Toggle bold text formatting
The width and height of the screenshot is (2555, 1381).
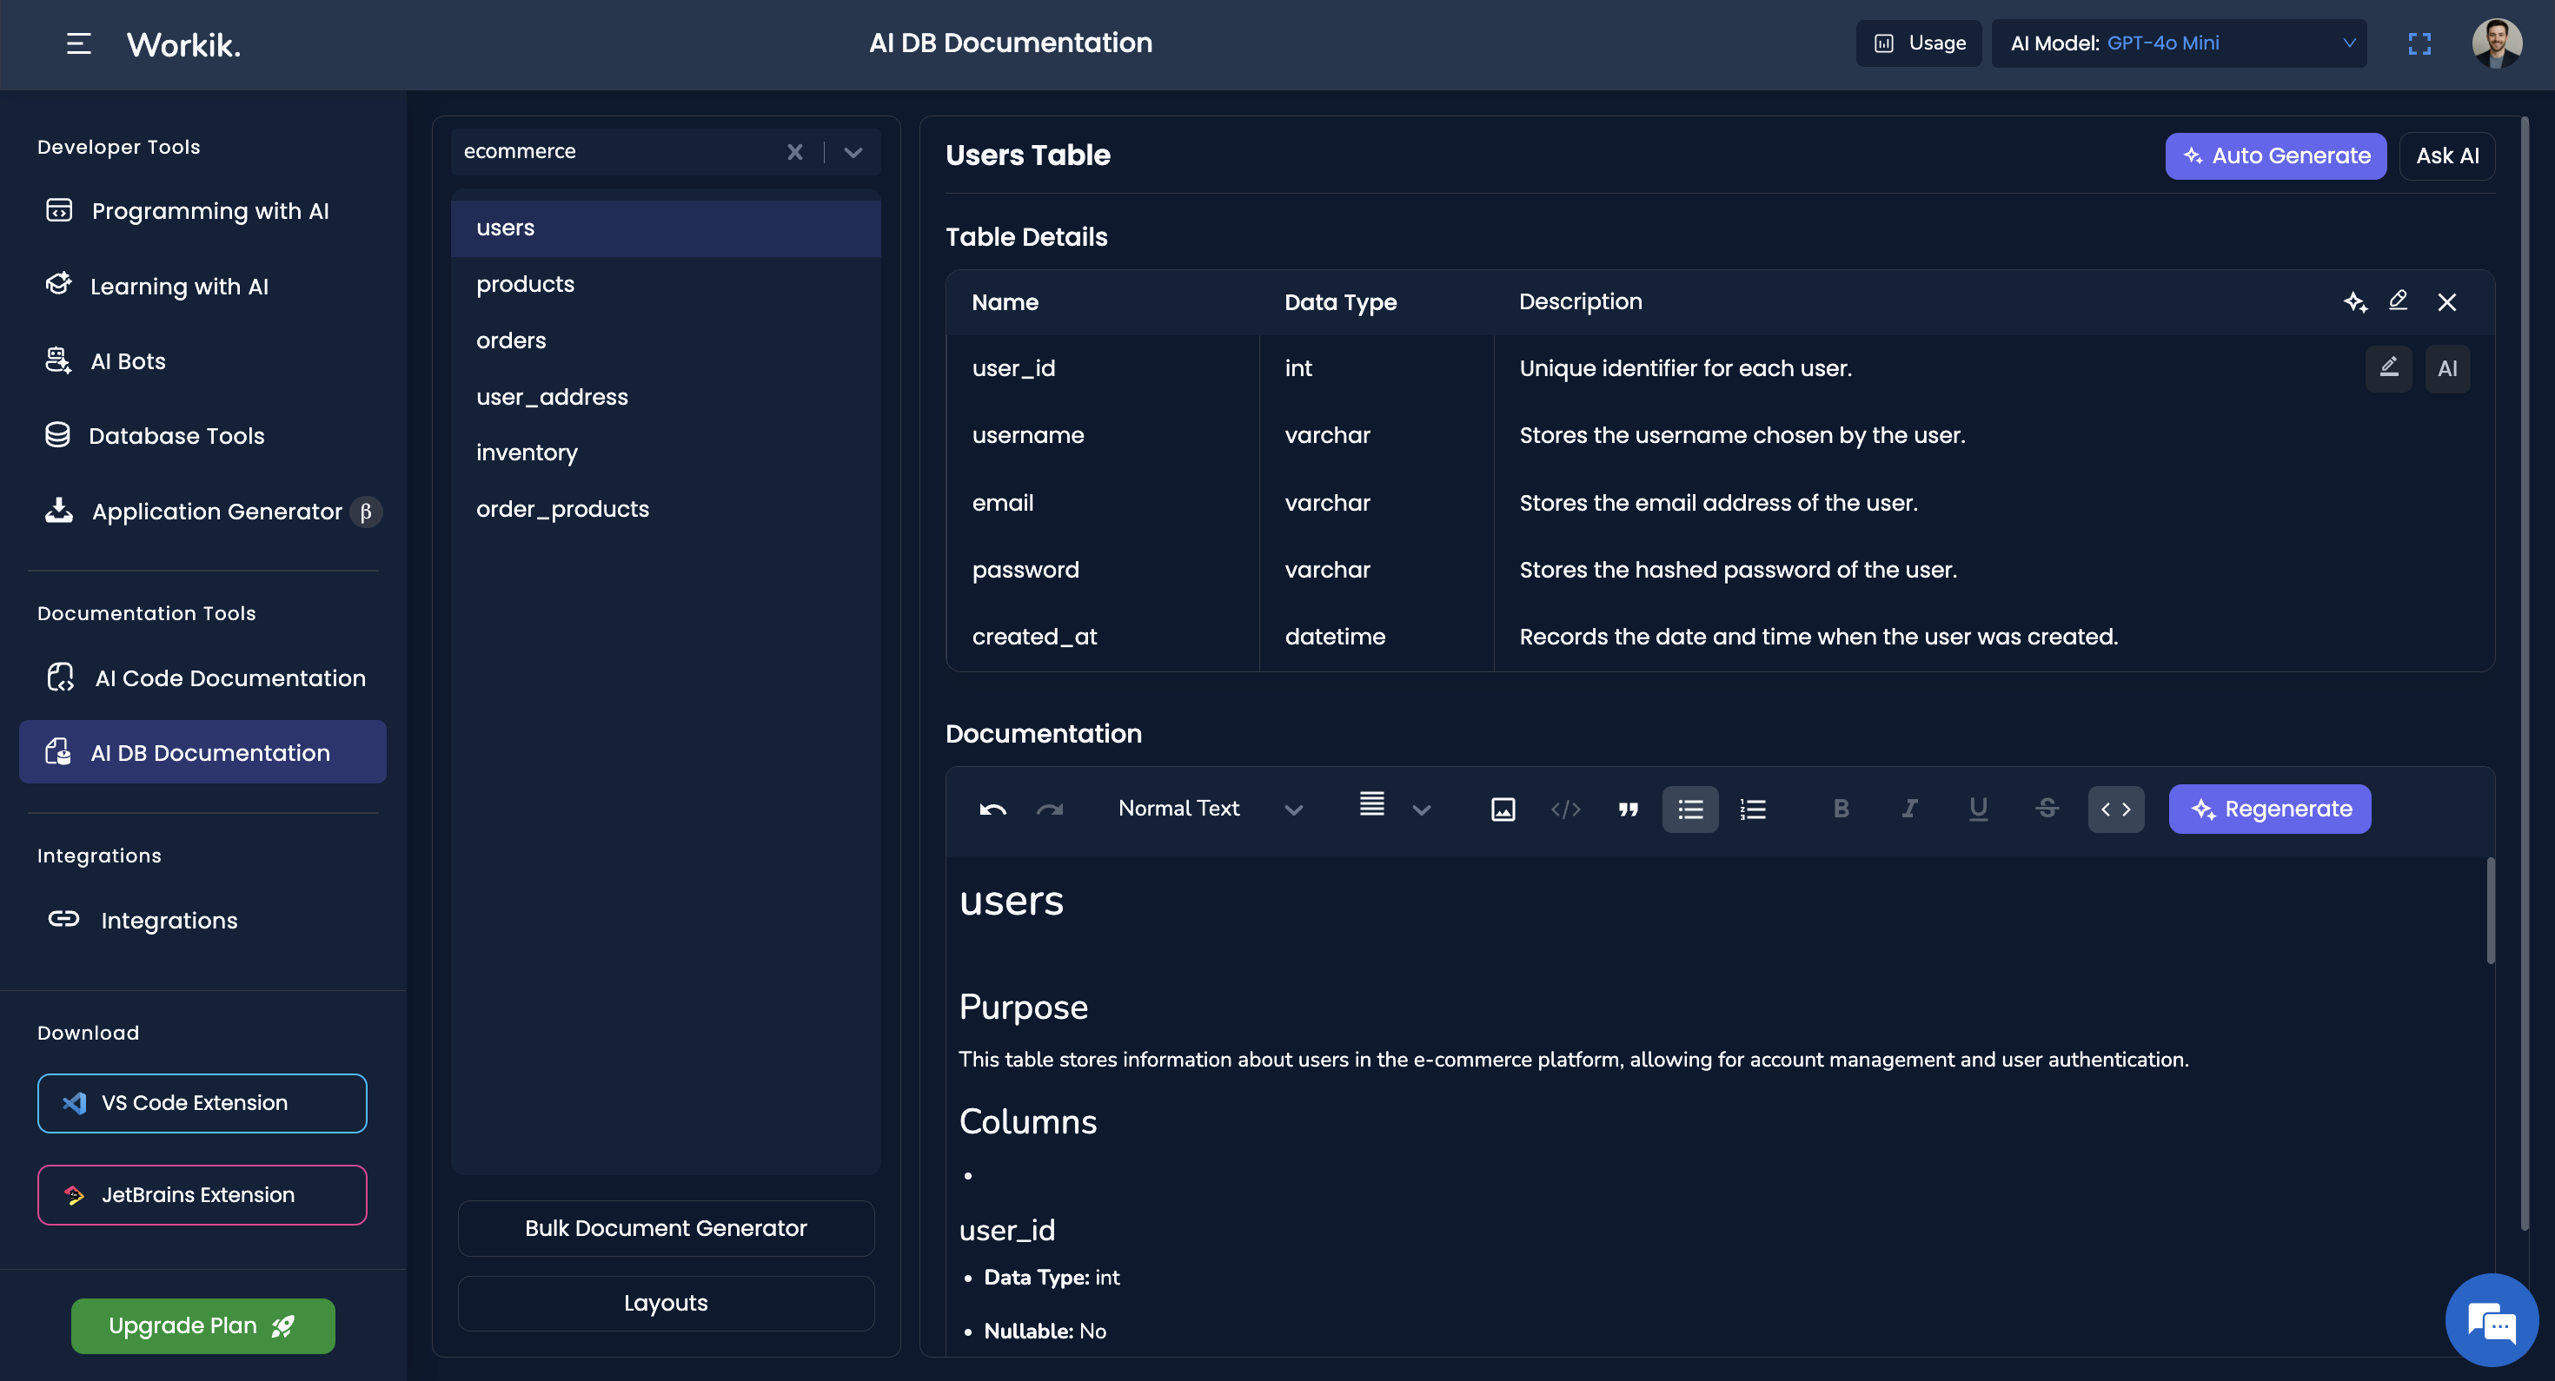coord(1841,809)
